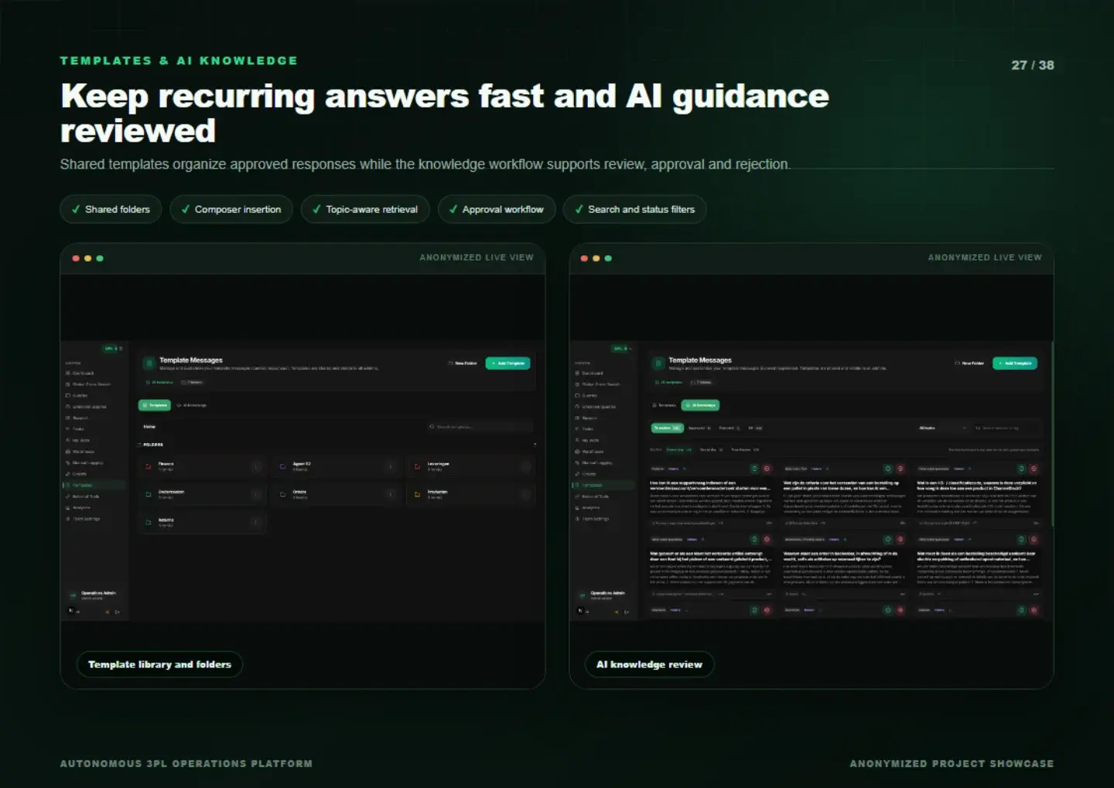Click the Approval workflow chip on the slide
The image size is (1114, 788).
click(497, 210)
